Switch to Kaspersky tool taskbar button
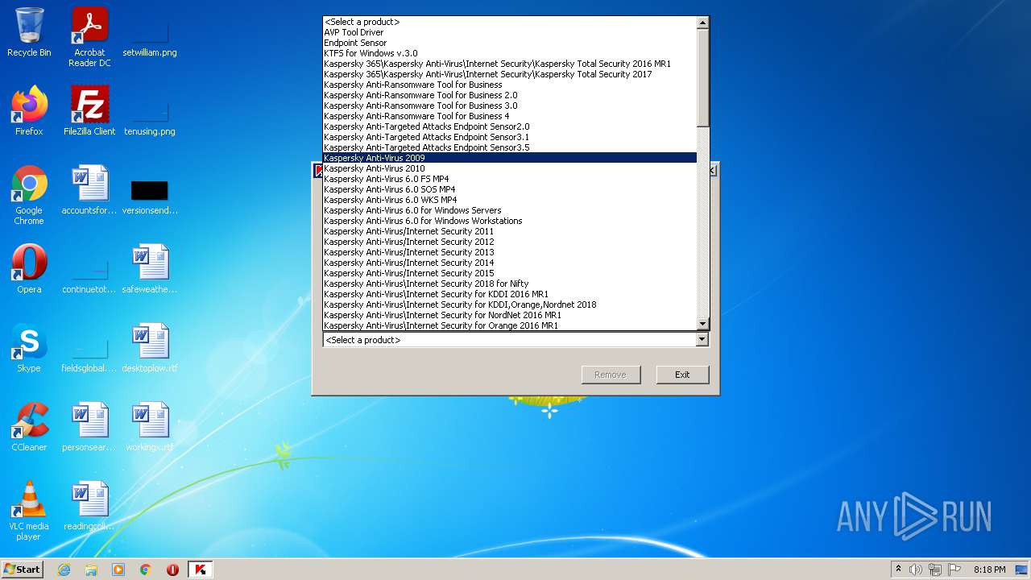The width and height of the screenshot is (1031, 580). point(201,570)
